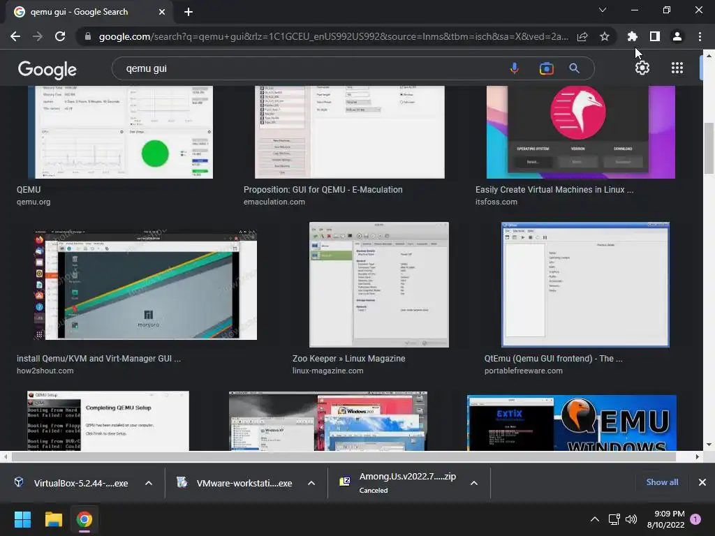Viewport: 715px width, 536px height.
Task: Open the VMware-workstation exe download
Action: tap(236, 483)
